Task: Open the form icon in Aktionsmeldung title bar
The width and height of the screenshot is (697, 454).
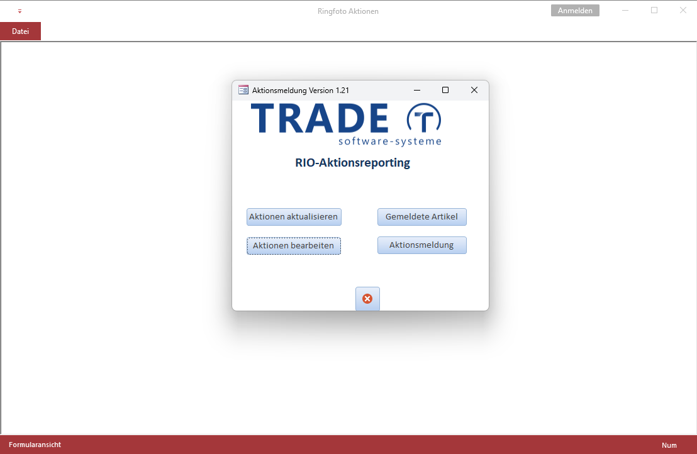Action: (x=243, y=90)
